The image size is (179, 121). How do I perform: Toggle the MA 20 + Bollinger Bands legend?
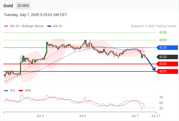tap(27, 26)
